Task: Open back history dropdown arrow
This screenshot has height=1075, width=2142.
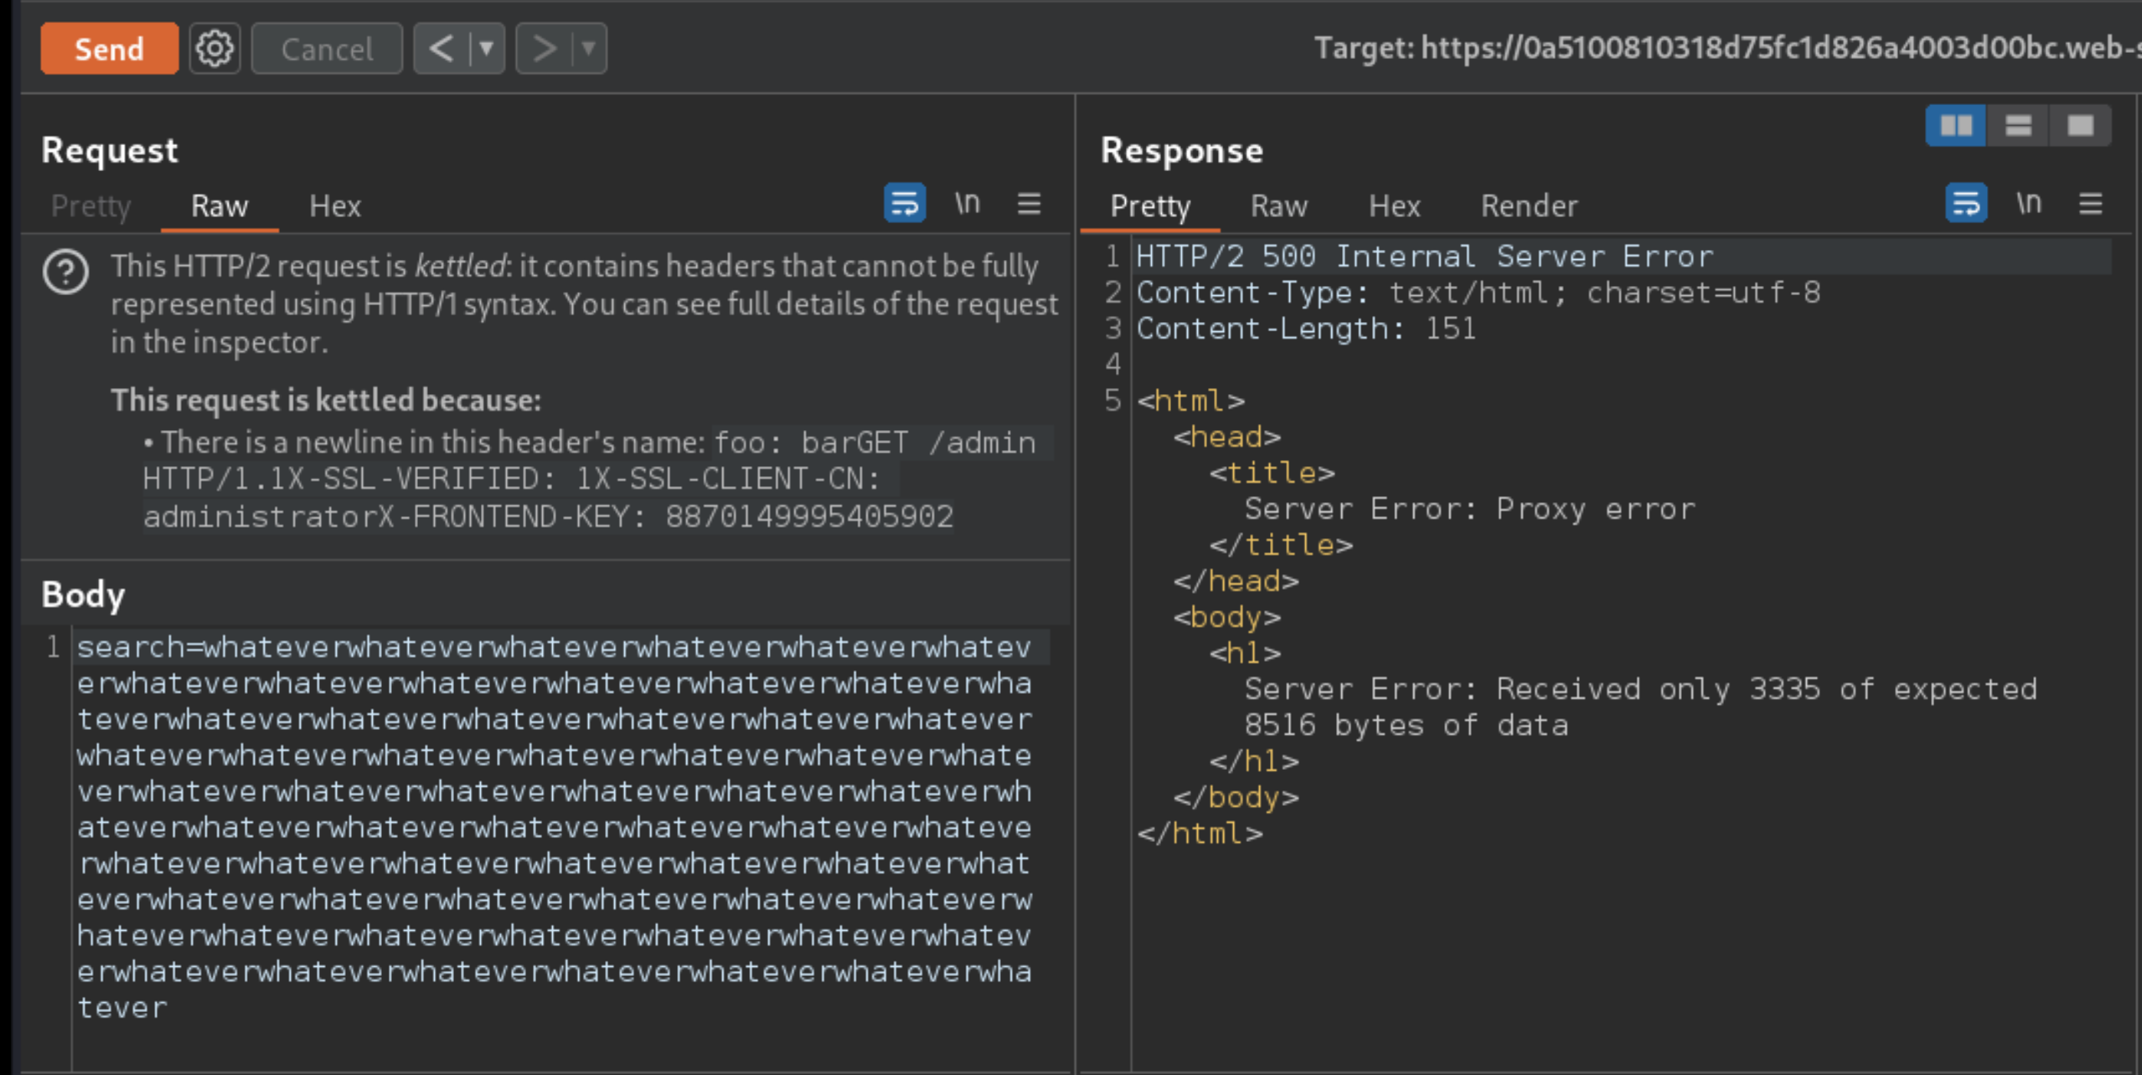Action: pos(487,49)
